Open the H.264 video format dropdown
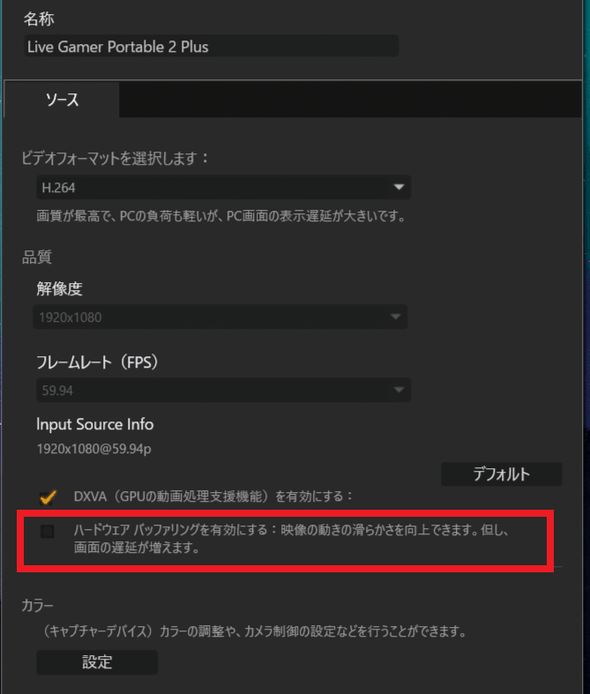Screen dimensions: 590x694 click(x=223, y=187)
